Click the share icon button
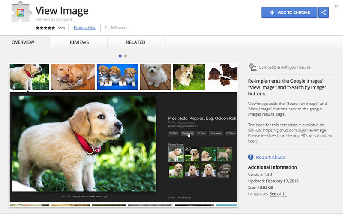This screenshot has height=214, width=343. [x=323, y=12]
